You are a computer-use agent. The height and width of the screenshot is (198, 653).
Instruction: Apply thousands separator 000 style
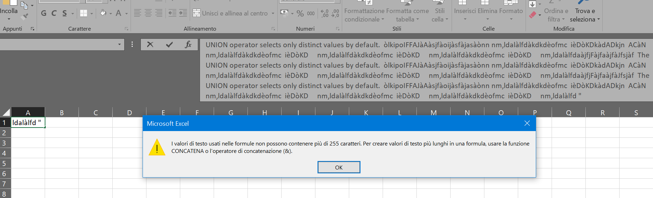tap(311, 13)
